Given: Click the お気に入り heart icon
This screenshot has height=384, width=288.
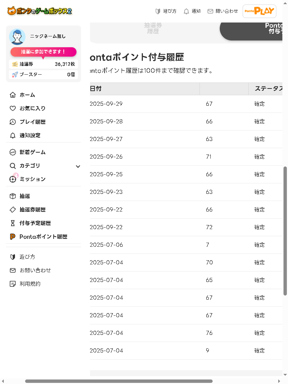Looking at the screenshot, I should point(13,108).
